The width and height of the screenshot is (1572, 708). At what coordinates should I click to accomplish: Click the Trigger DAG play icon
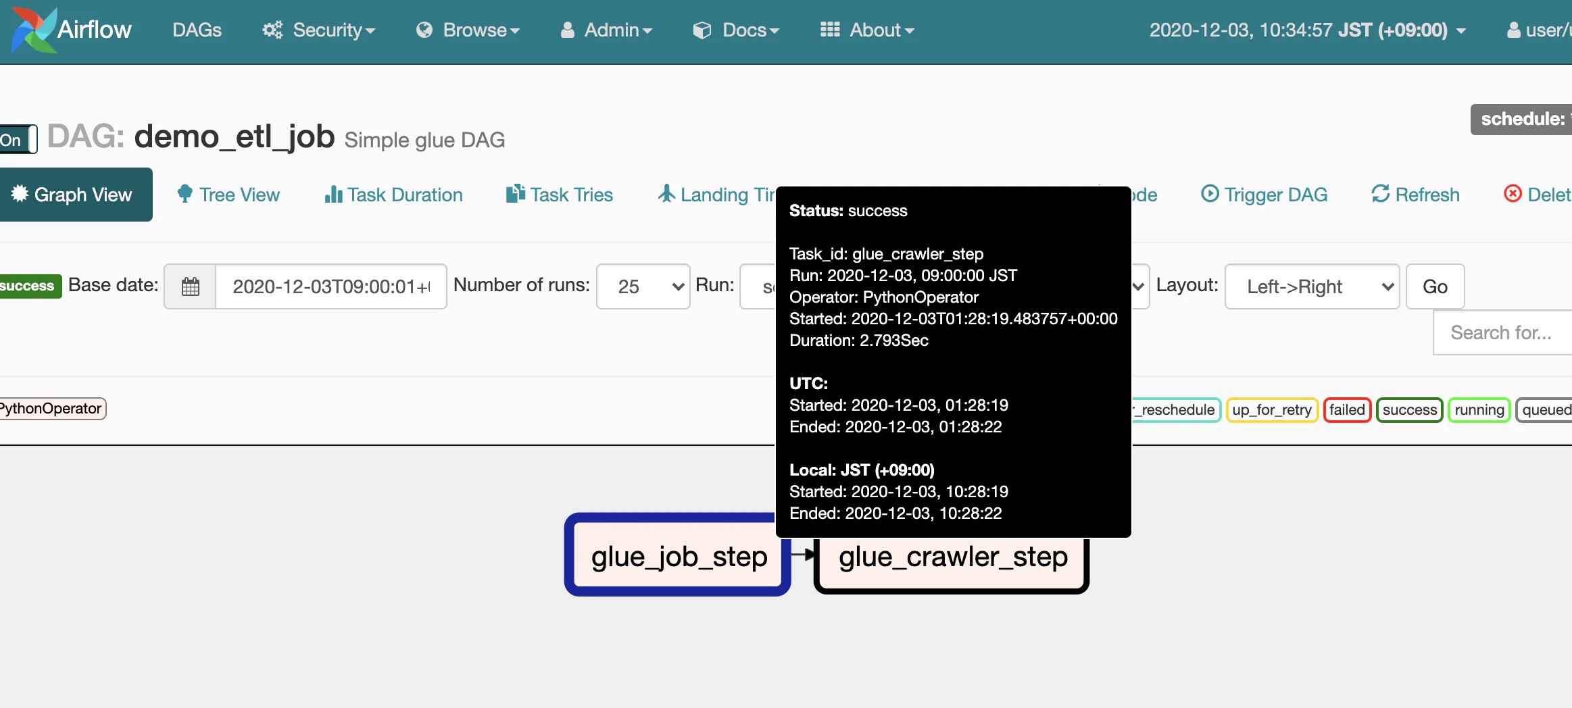tap(1210, 194)
